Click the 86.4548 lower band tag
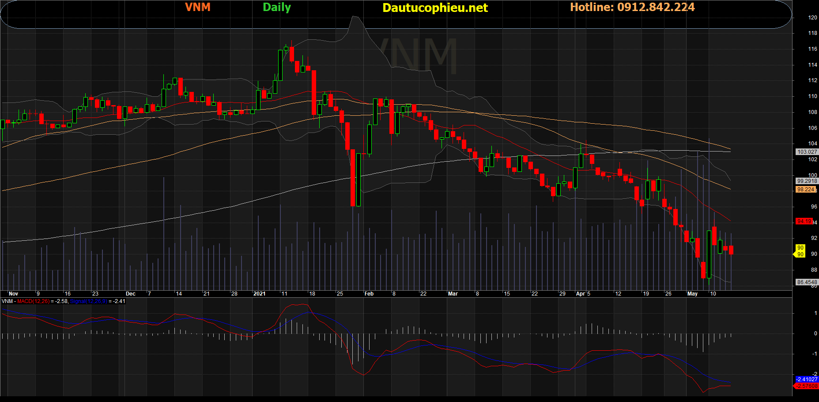Image resolution: width=819 pixels, height=402 pixels. (x=807, y=282)
